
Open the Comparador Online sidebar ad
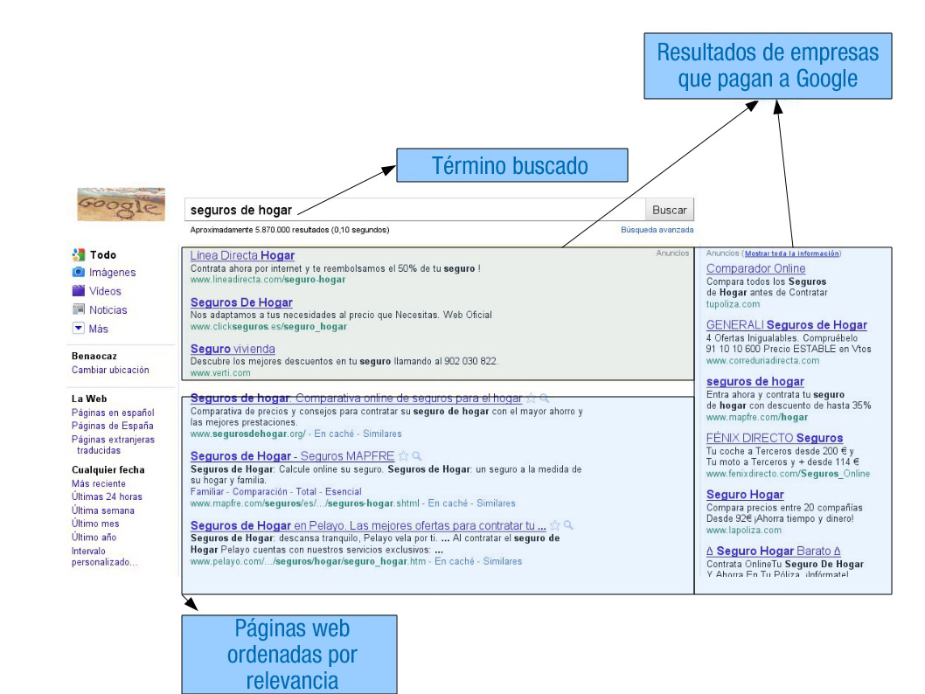[755, 268]
